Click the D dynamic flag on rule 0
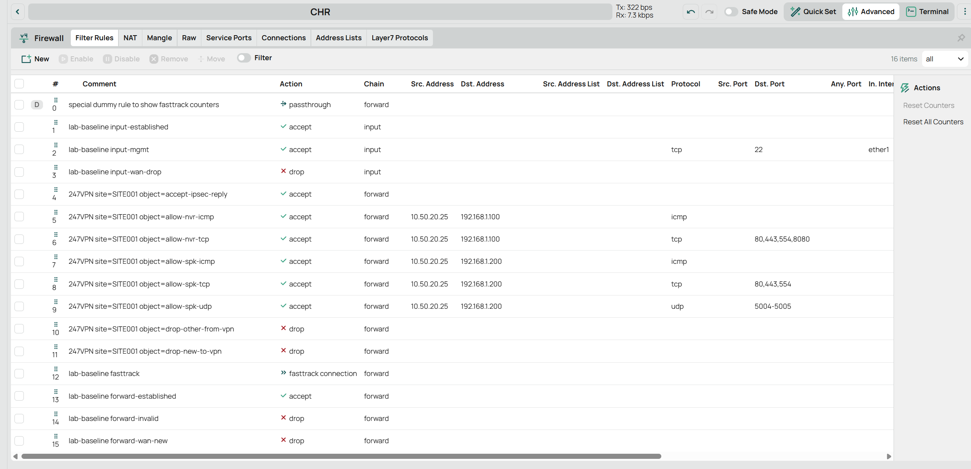971x469 pixels. [37, 105]
